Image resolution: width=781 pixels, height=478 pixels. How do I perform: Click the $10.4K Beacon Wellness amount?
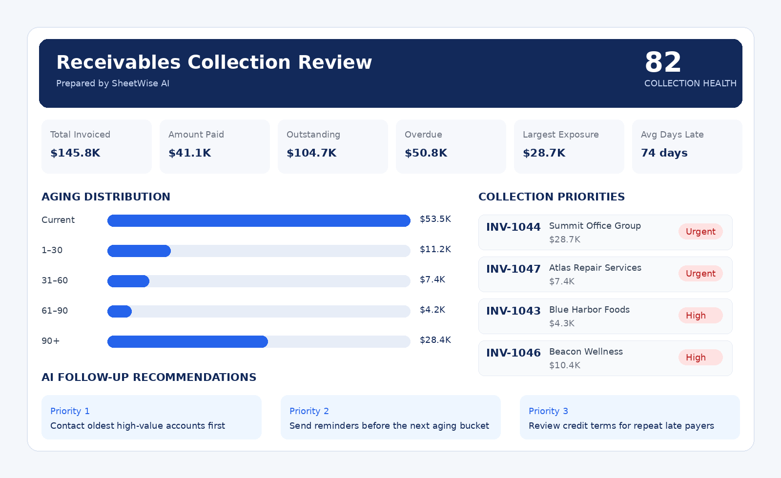[x=565, y=365]
